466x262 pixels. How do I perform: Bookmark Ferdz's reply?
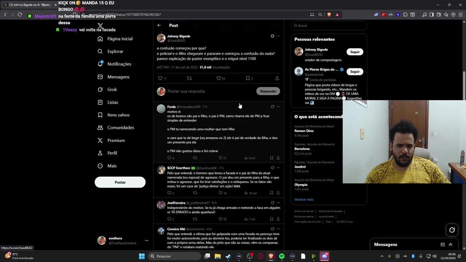pos(272,158)
